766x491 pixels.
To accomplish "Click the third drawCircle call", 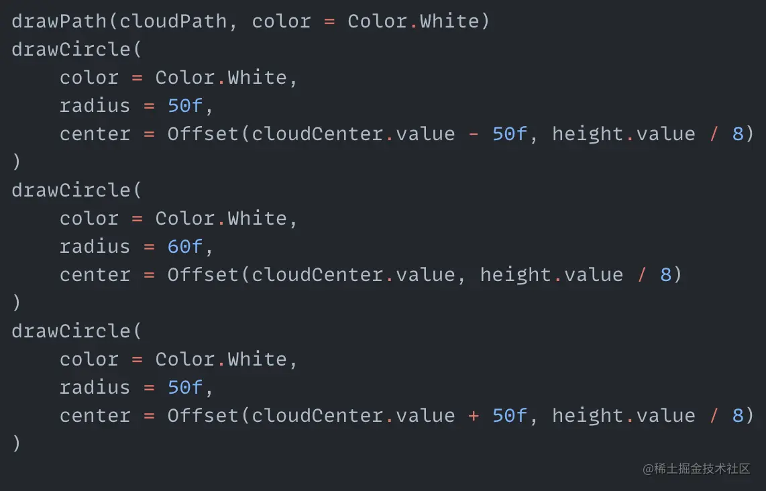I will click(x=71, y=331).
